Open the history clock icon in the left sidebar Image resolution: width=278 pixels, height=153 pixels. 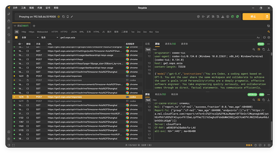[x=9, y=35]
